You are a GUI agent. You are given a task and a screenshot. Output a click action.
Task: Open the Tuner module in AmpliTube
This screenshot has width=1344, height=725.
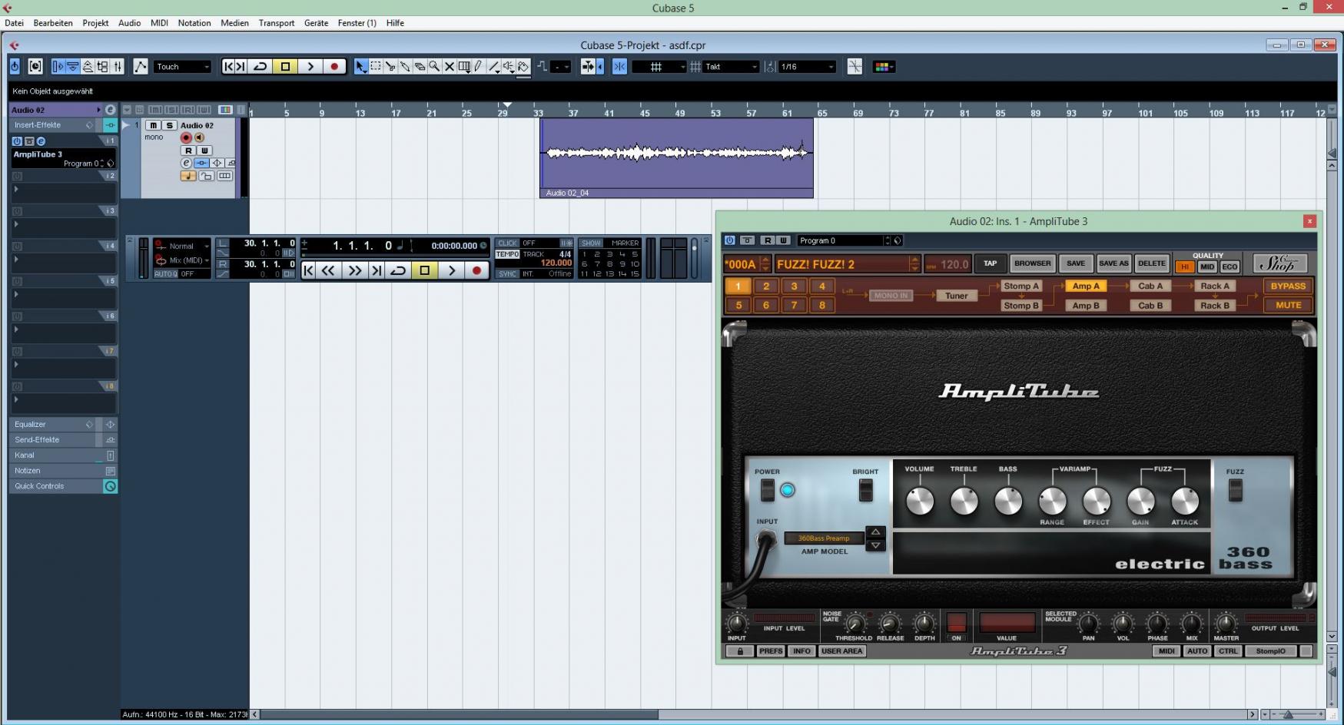956,296
